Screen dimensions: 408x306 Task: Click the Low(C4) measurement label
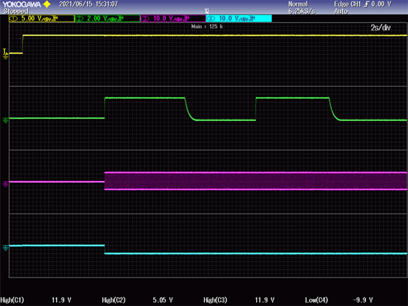(317, 300)
